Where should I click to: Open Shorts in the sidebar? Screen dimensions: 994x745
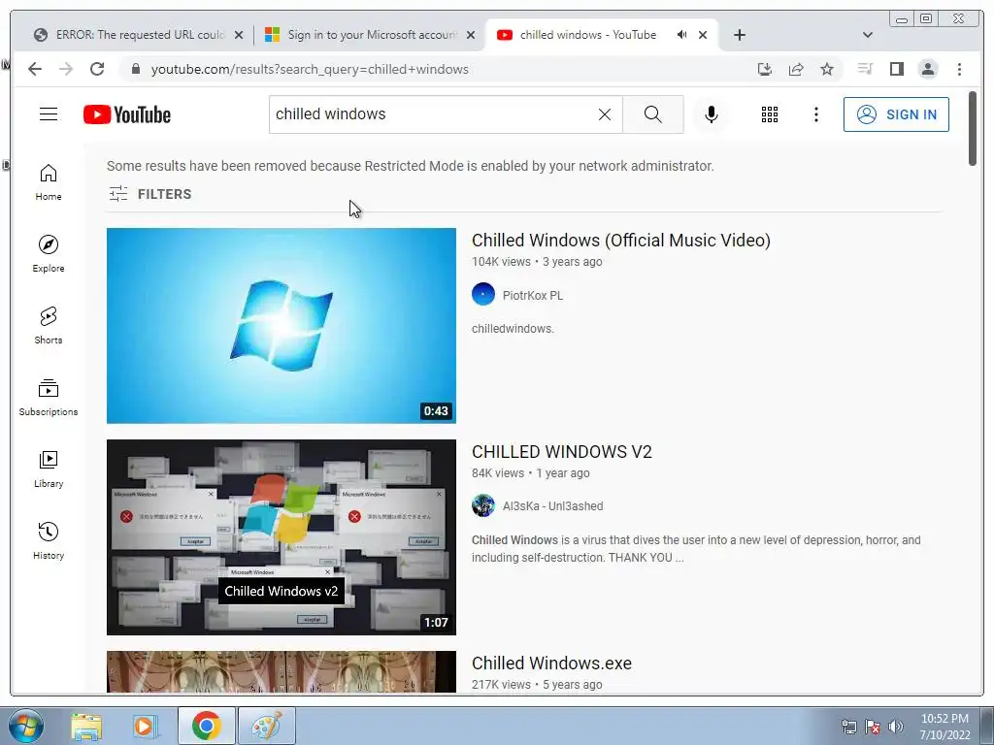point(49,326)
